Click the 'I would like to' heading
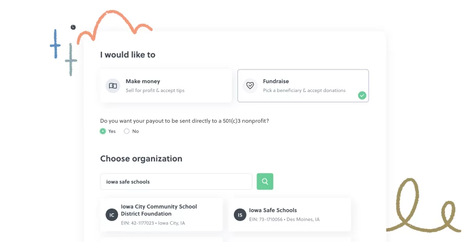The width and height of the screenshot is (470, 242). [128, 54]
